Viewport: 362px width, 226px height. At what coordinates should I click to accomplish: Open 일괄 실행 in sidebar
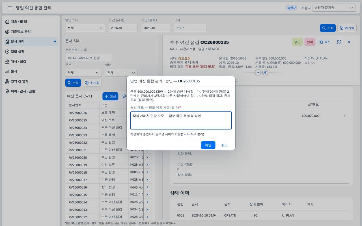point(31,51)
